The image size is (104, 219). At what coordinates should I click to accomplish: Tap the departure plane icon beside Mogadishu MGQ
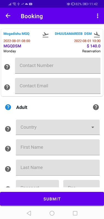tap(45, 35)
